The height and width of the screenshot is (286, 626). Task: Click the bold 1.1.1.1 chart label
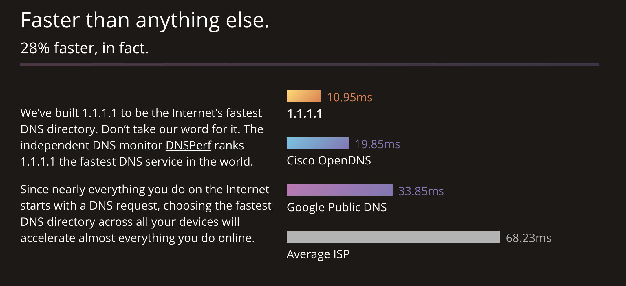click(x=305, y=113)
